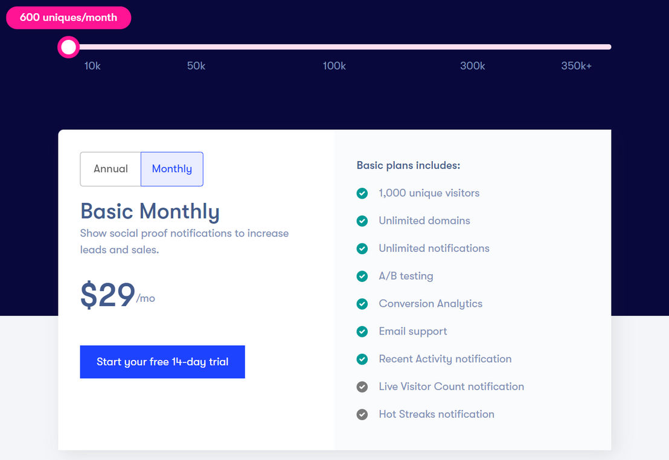Click the checkmark icon beside 1,000 unique visitors
Viewport: 669px width, 460px height.
pos(362,193)
